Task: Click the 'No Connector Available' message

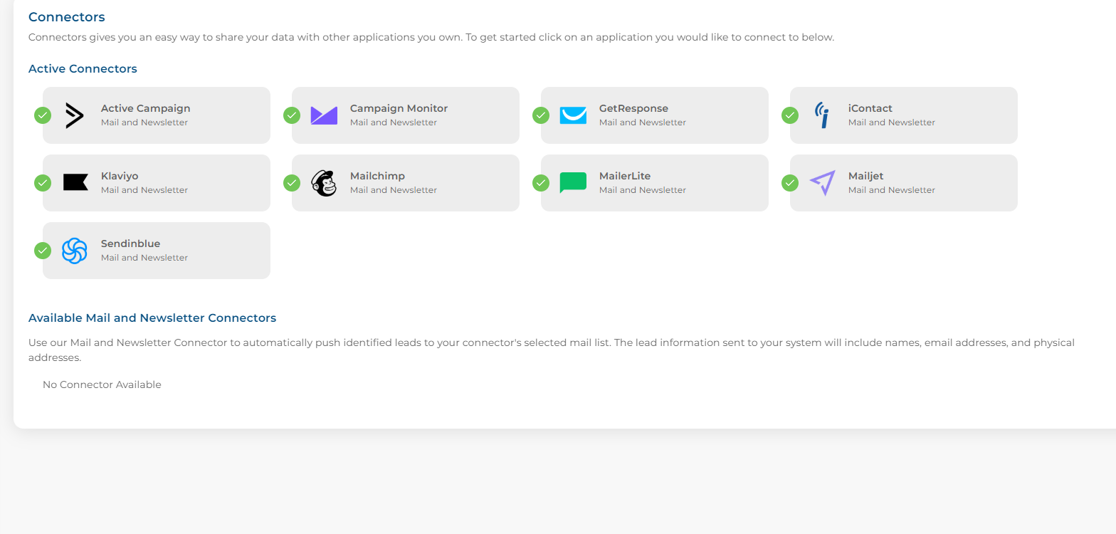Action: pos(102,384)
